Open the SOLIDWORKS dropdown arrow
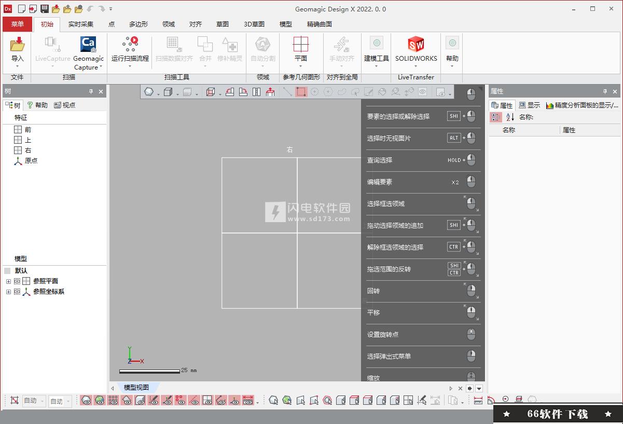 [416, 66]
